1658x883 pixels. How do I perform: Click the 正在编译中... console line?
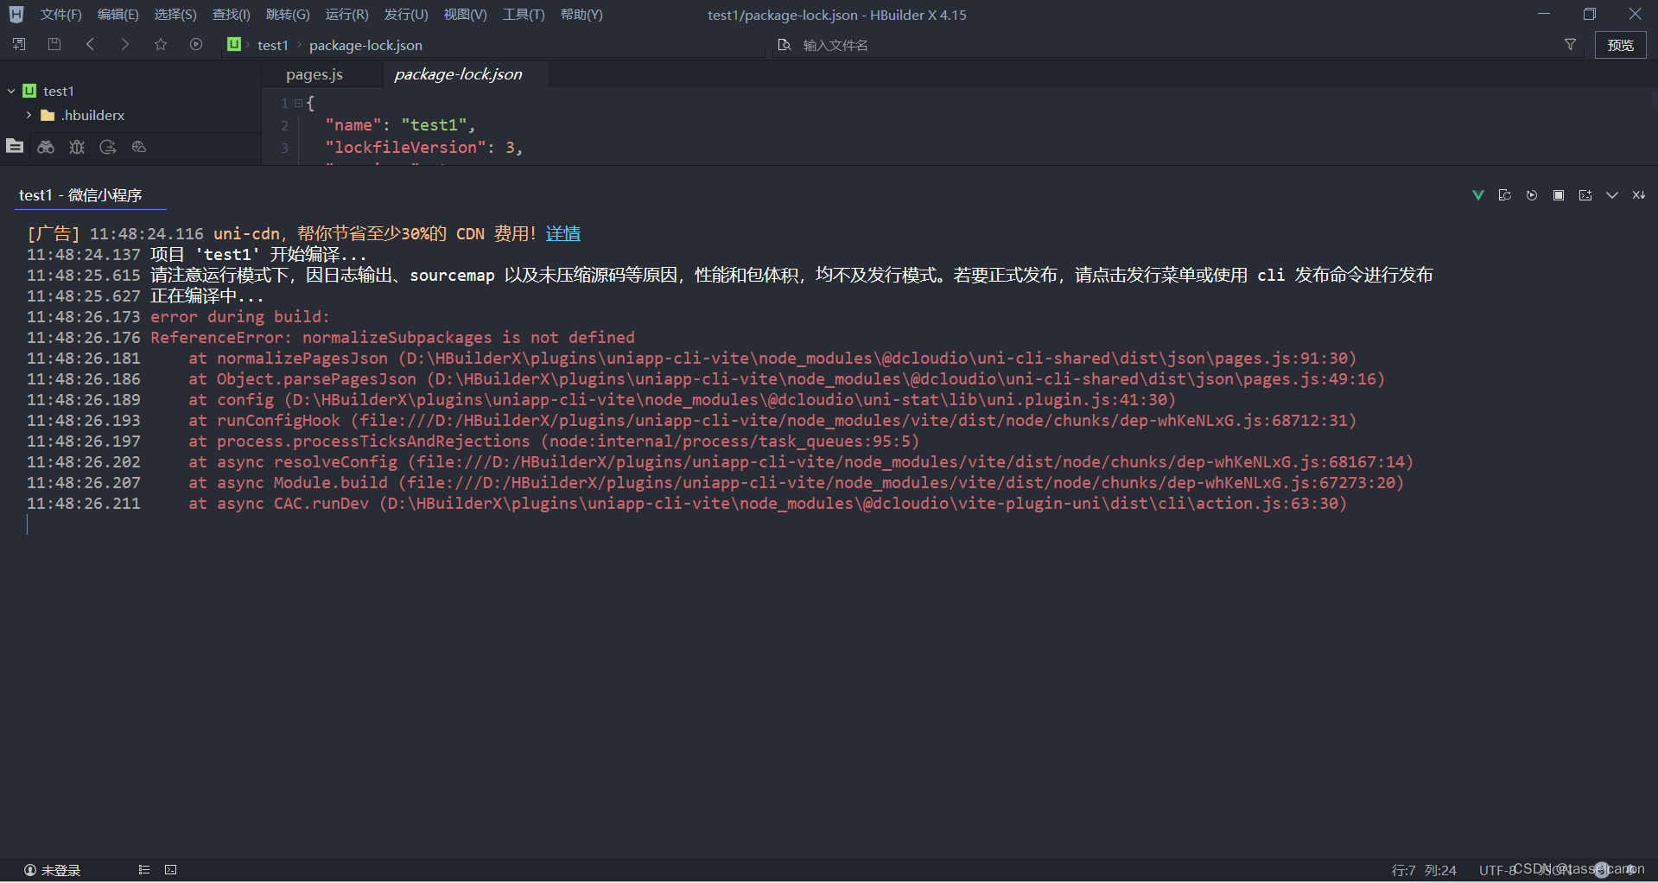(206, 295)
